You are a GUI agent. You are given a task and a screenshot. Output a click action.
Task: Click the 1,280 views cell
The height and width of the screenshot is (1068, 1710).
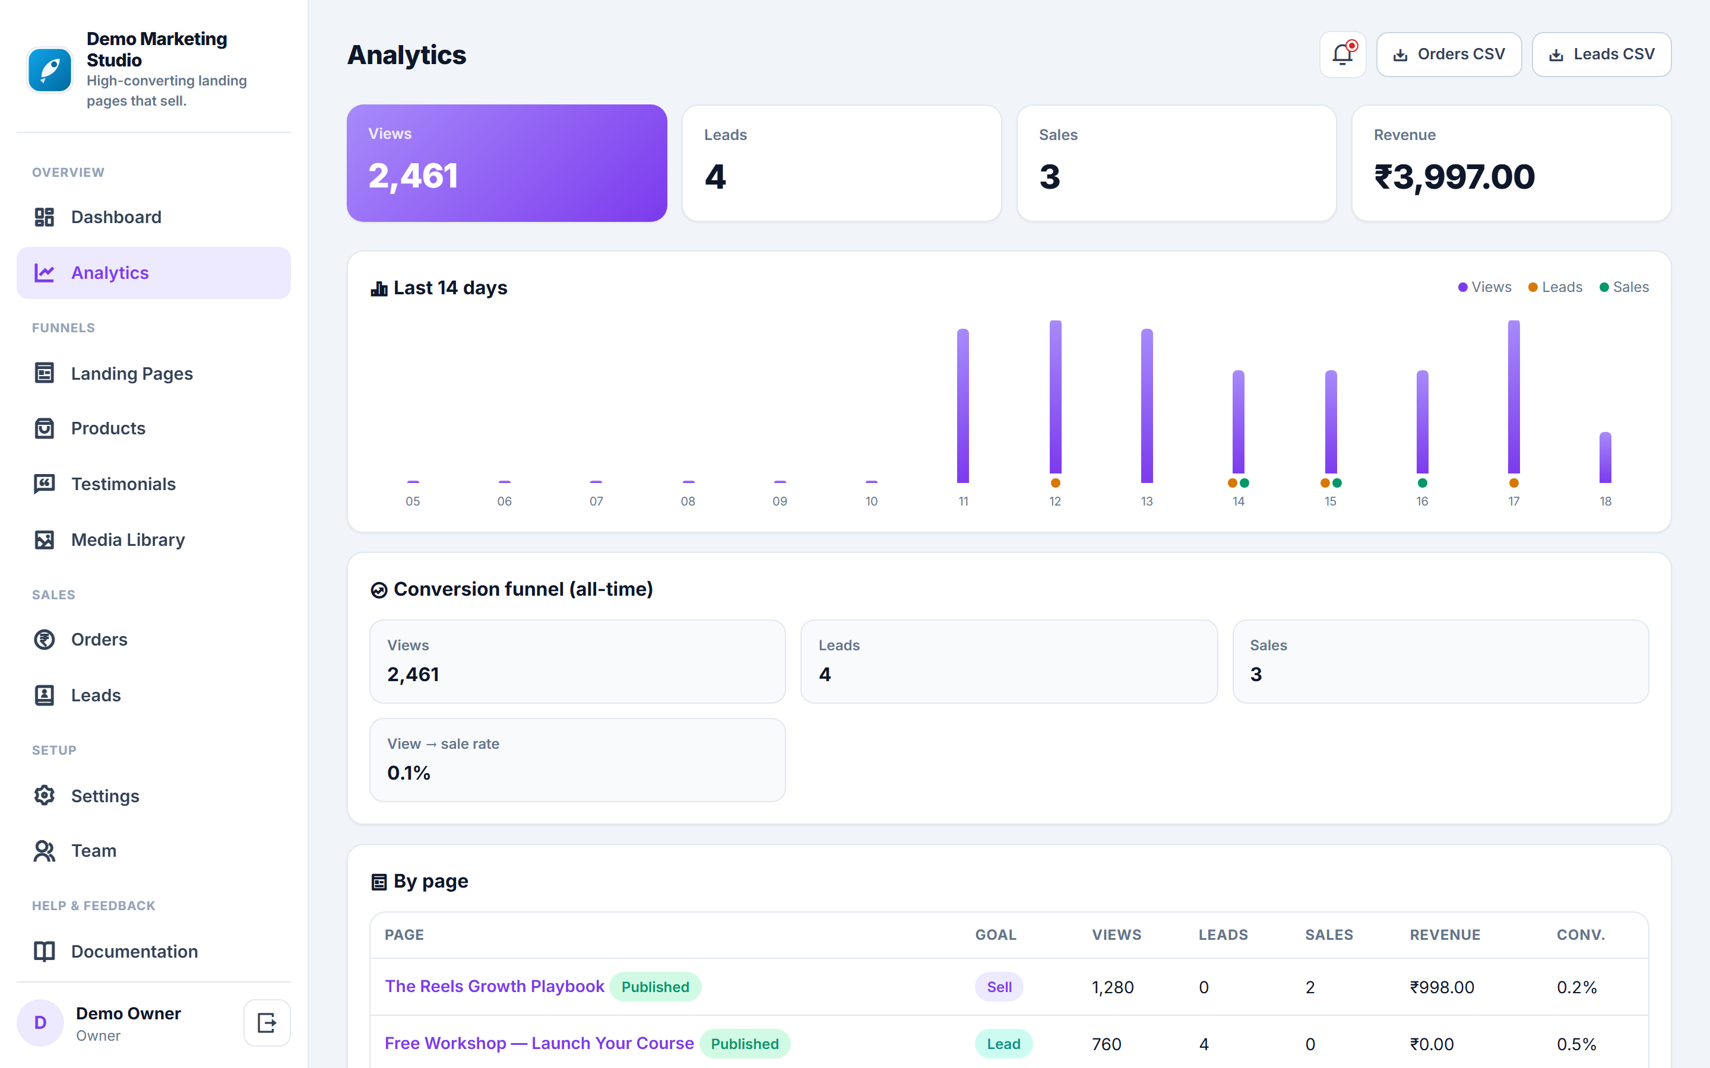coord(1113,987)
